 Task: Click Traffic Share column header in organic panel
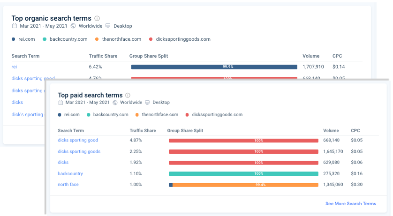click(x=103, y=56)
